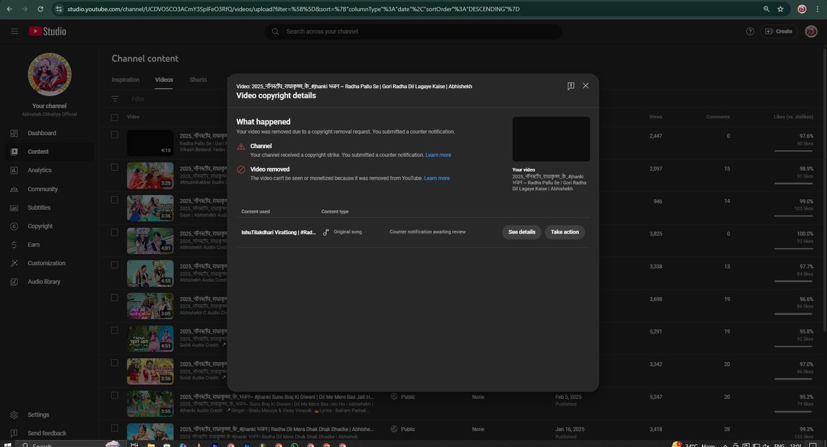Click the music note Original song icon
The width and height of the screenshot is (827, 447).
[326, 232]
